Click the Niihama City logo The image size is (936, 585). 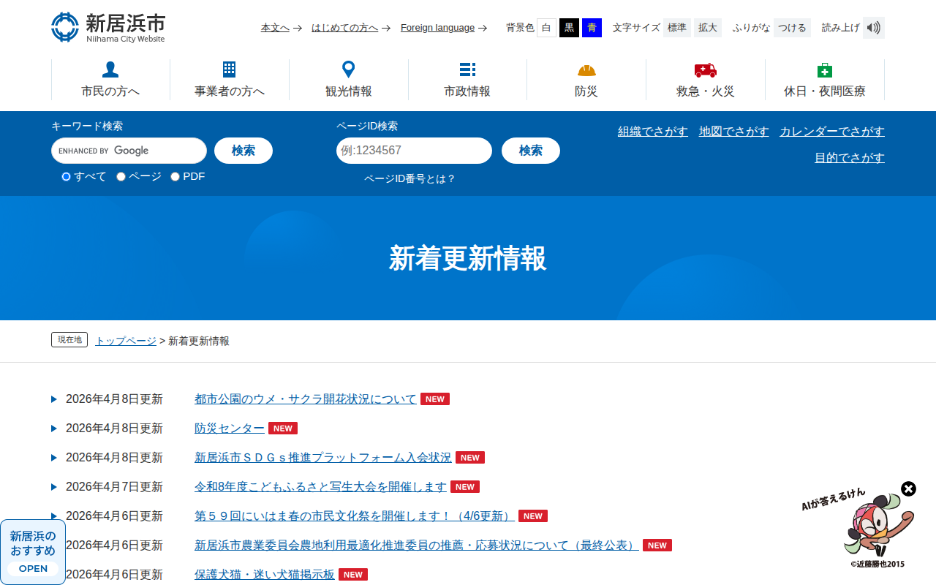(108, 27)
